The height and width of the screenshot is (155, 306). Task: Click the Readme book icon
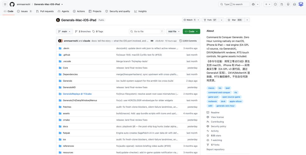pos(208,112)
